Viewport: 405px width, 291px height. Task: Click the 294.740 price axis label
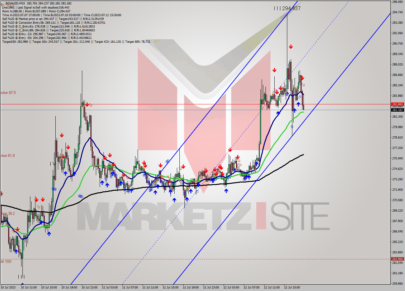(397, 12)
